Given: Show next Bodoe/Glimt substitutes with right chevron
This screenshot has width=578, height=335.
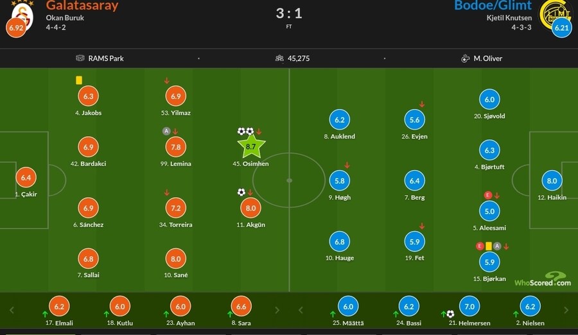Looking at the screenshot, I should tap(566, 310).
